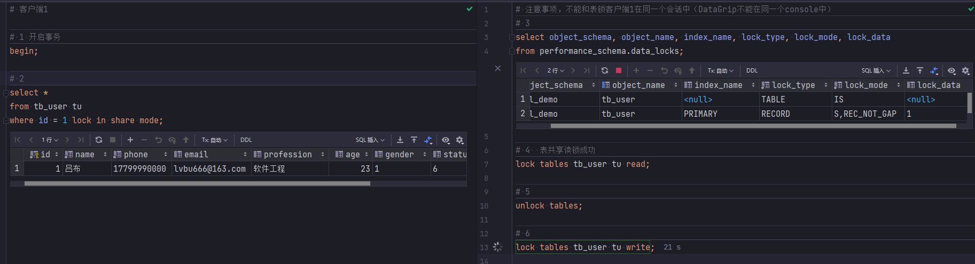This screenshot has height=264, width=975.
Task: Open the Tx auto transaction mode dropdown on left
Action: pyautogui.click(x=215, y=140)
